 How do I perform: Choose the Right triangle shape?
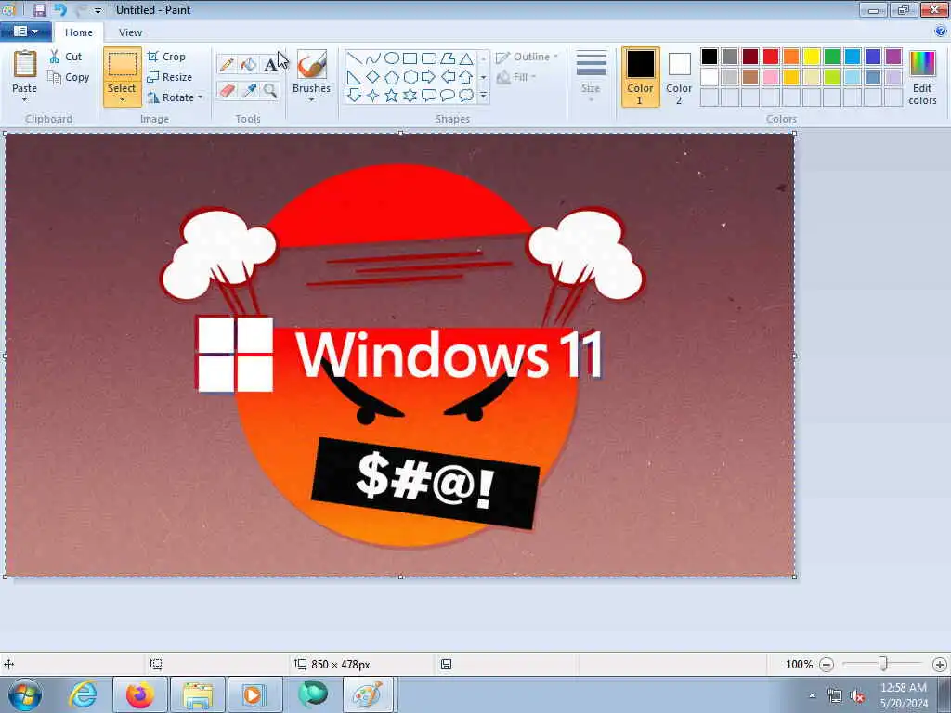coord(355,77)
